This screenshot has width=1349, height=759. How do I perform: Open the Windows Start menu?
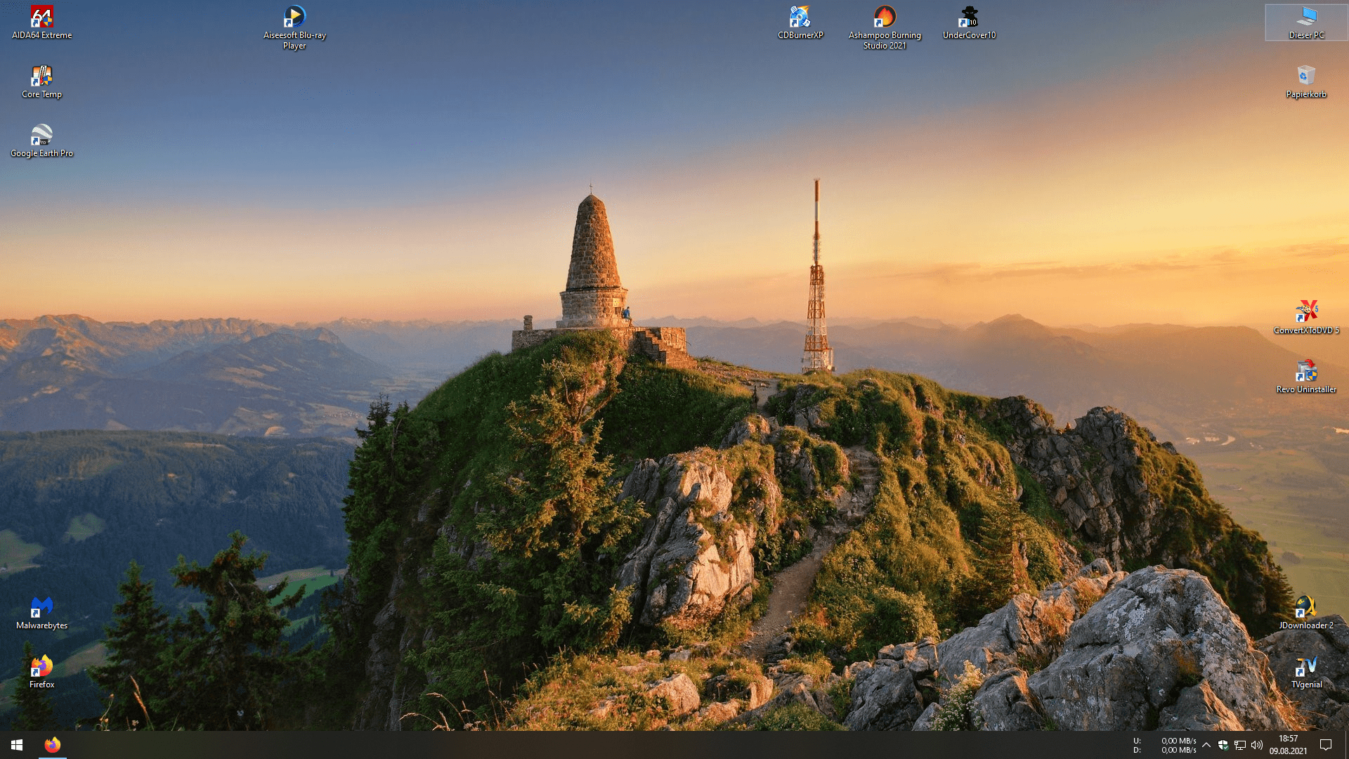tap(17, 745)
